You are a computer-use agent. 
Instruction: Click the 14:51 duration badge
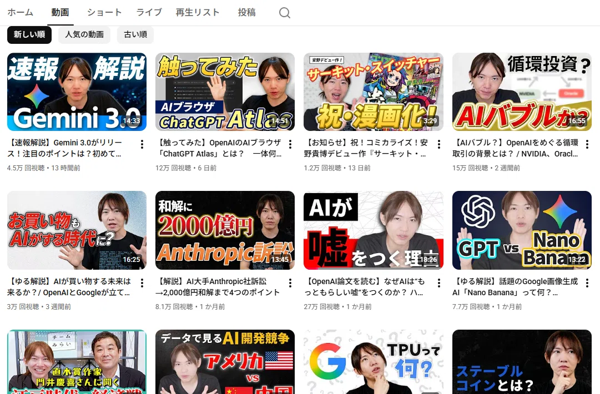pyautogui.click(x=279, y=121)
